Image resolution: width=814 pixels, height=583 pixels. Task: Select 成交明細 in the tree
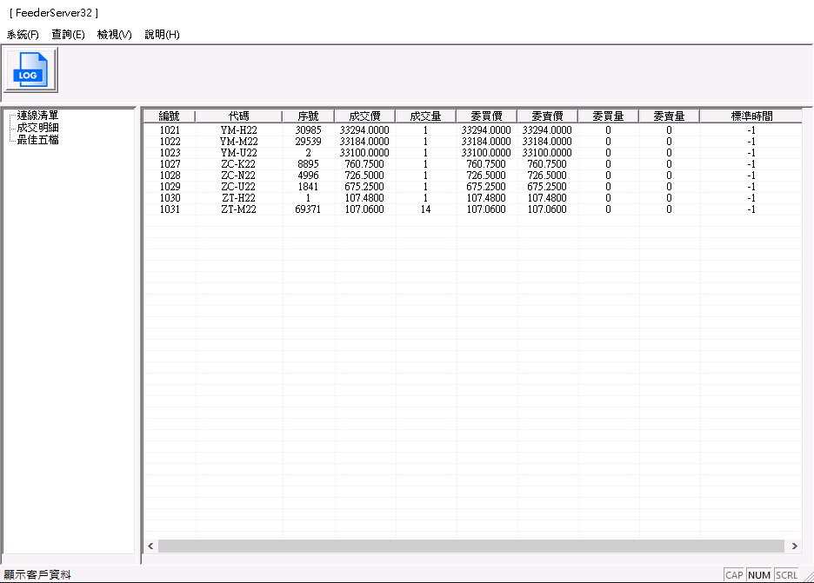tap(37, 127)
